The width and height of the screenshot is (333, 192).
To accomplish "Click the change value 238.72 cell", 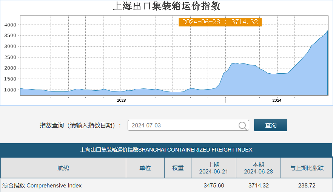I will (307, 186).
